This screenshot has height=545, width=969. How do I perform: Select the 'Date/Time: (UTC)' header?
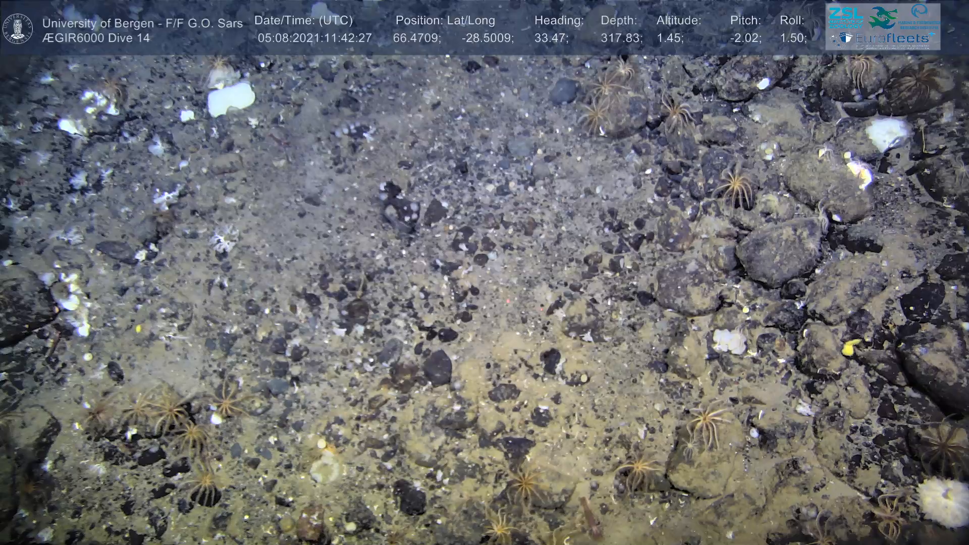click(303, 21)
